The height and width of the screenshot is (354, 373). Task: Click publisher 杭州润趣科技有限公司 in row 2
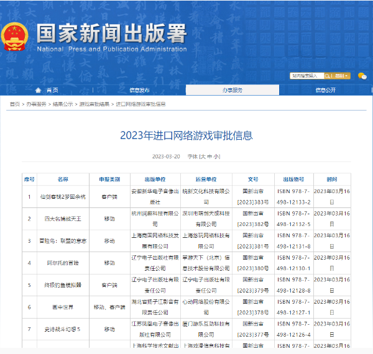pos(155,219)
